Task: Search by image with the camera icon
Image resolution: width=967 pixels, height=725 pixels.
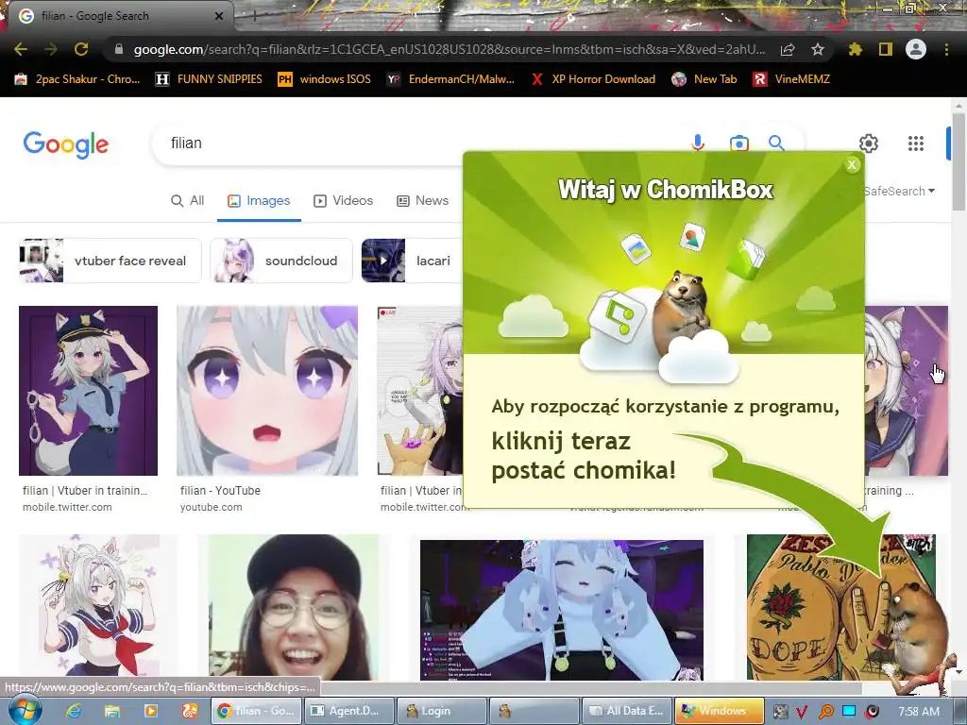Action: [x=738, y=143]
